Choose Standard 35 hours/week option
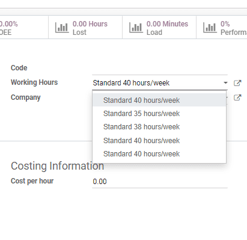The image size is (247, 240). pyautogui.click(x=159, y=114)
